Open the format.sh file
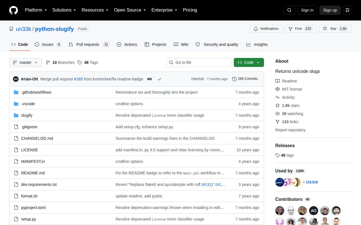Image resolution: width=361 pixels, height=225 pixels. point(29,196)
